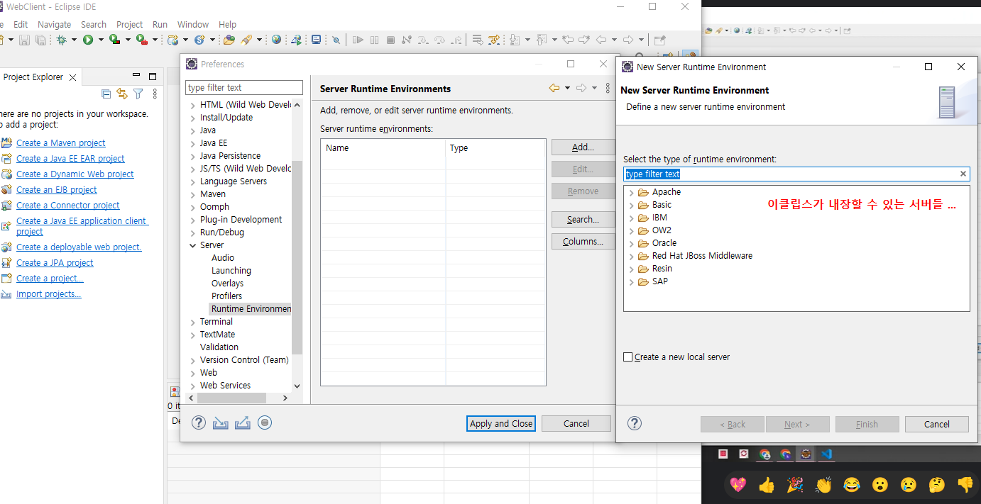Click the thinking face emoji reaction
This screenshot has width=981, height=504.
[x=937, y=485]
